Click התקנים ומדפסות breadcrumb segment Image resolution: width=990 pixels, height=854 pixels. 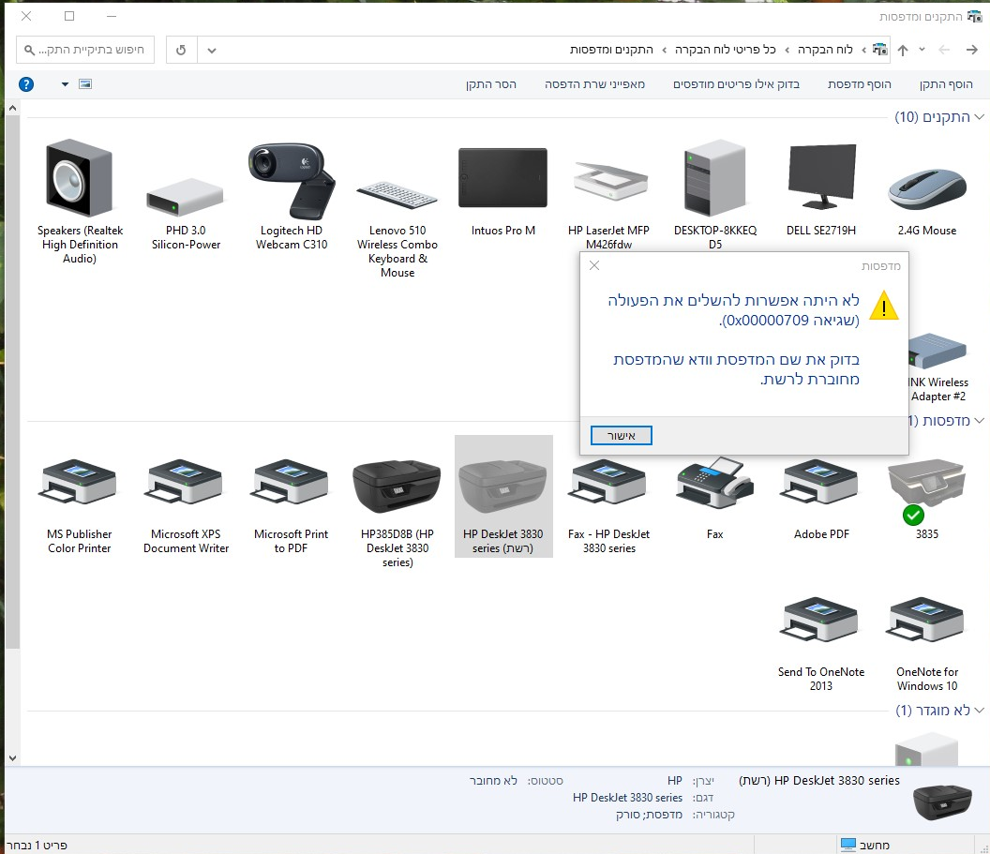(x=611, y=50)
